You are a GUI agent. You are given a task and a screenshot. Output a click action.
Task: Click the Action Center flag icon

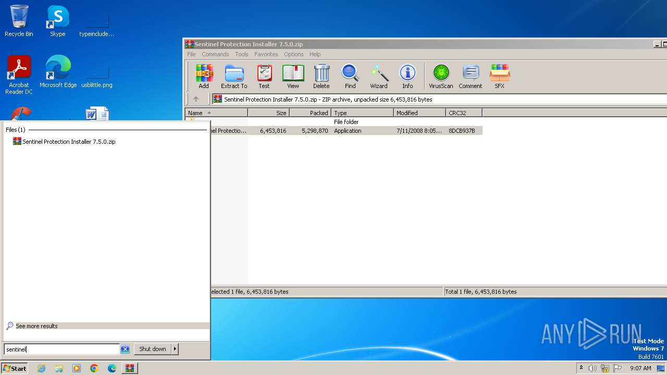pyautogui.click(x=617, y=368)
